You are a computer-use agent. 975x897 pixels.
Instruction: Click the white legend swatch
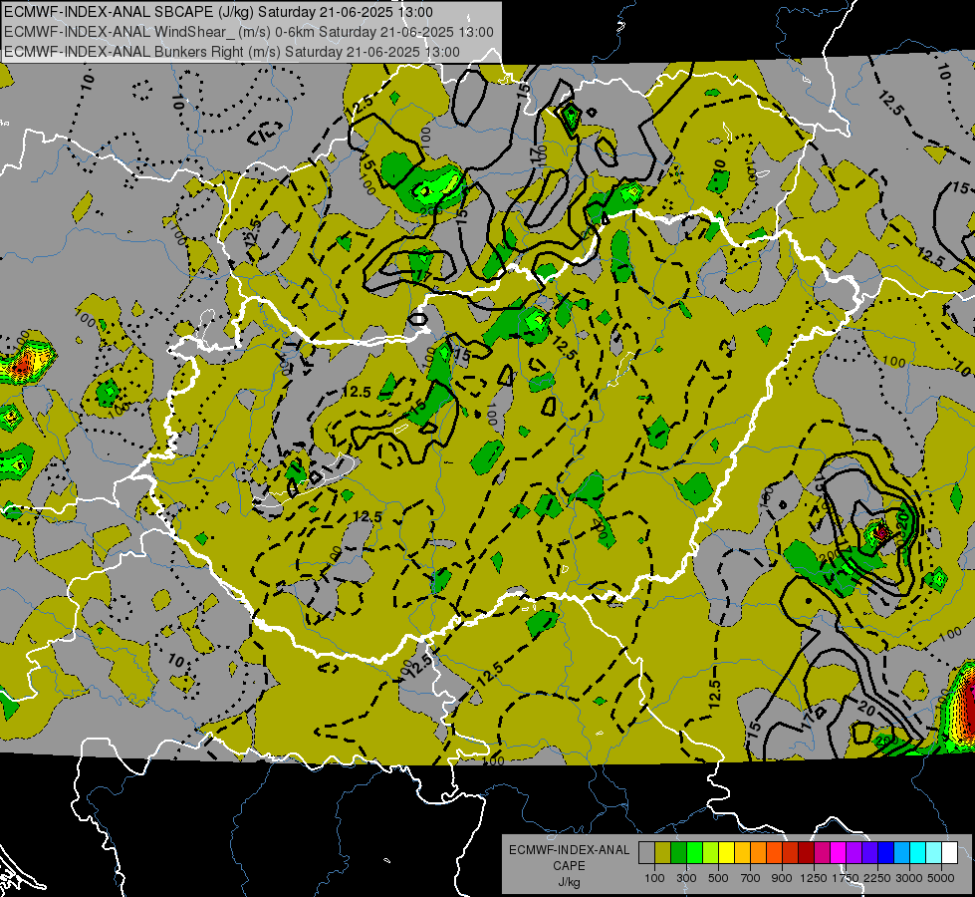click(x=950, y=853)
